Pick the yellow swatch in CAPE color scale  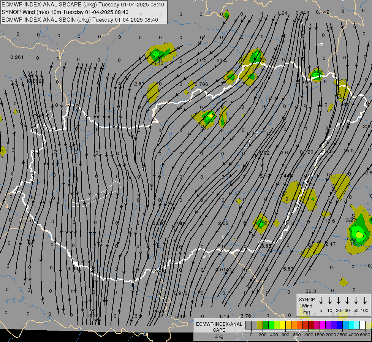tap(283, 325)
